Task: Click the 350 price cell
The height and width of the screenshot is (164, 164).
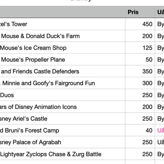Action: 140,71
